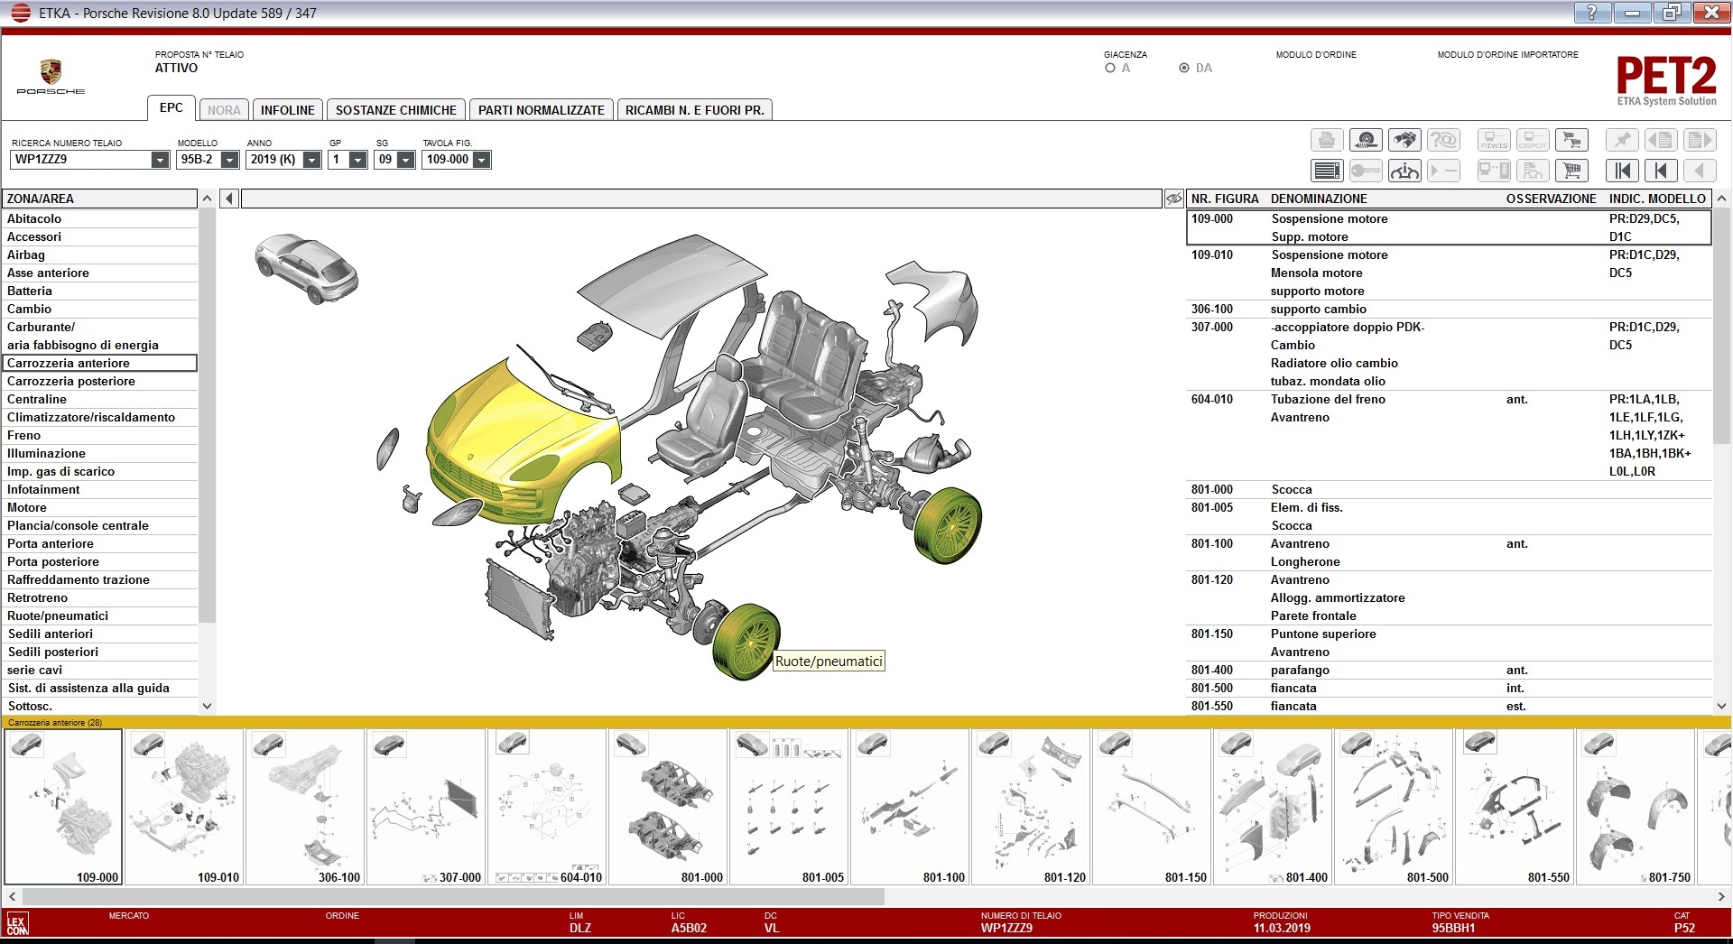Open the ANNO 2019 (K) dropdown

(312, 160)
